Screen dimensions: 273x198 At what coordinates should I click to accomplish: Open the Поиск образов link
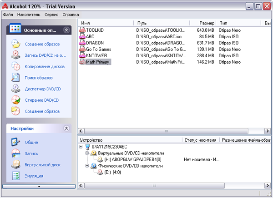pos(39,78)
